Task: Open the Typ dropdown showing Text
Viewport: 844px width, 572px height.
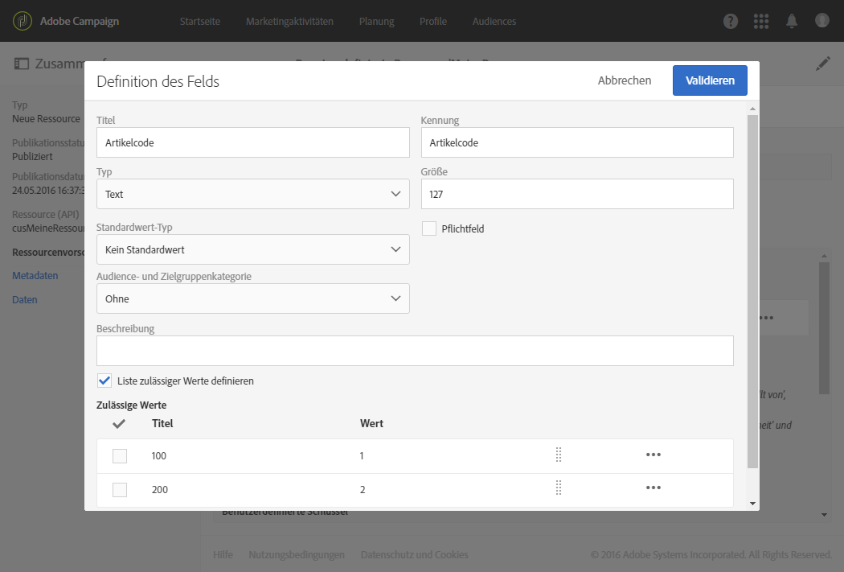Action: click(252, 194)
